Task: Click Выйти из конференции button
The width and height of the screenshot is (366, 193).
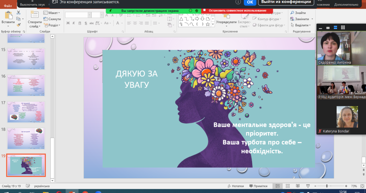Action: [286, 2]
